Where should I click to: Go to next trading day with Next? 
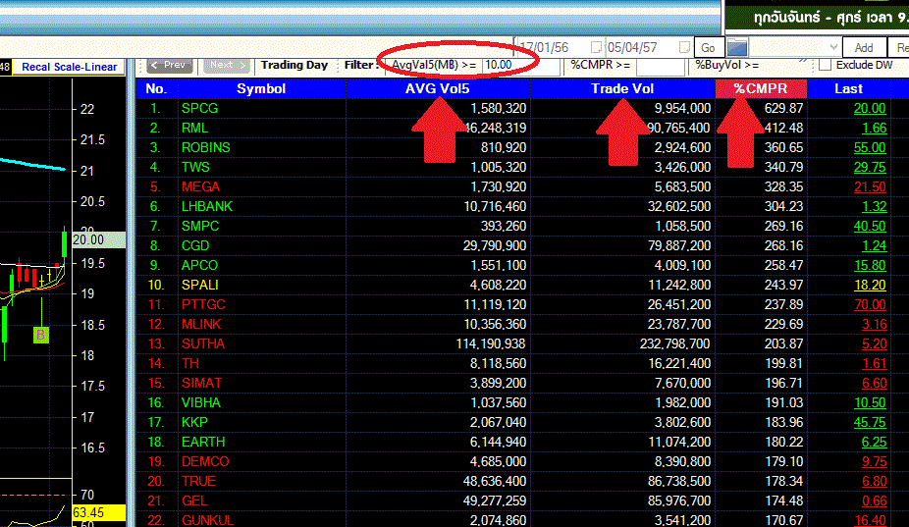[x=226, y=66]
